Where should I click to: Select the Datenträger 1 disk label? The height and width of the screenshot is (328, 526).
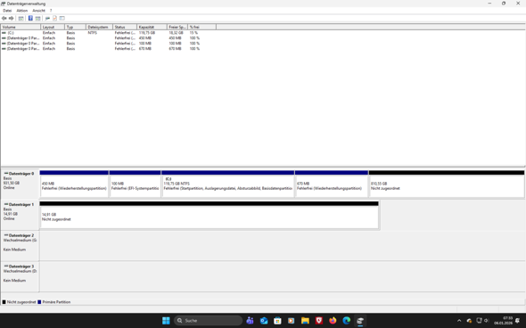21,214
